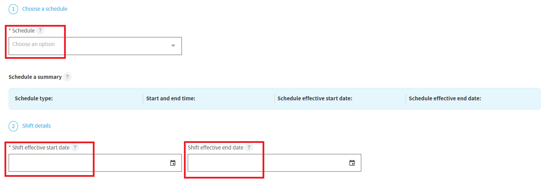Click 'Schedule effective end date:' in summary
The height and width of the screenshot is (182, 549).
coord(445,98)
